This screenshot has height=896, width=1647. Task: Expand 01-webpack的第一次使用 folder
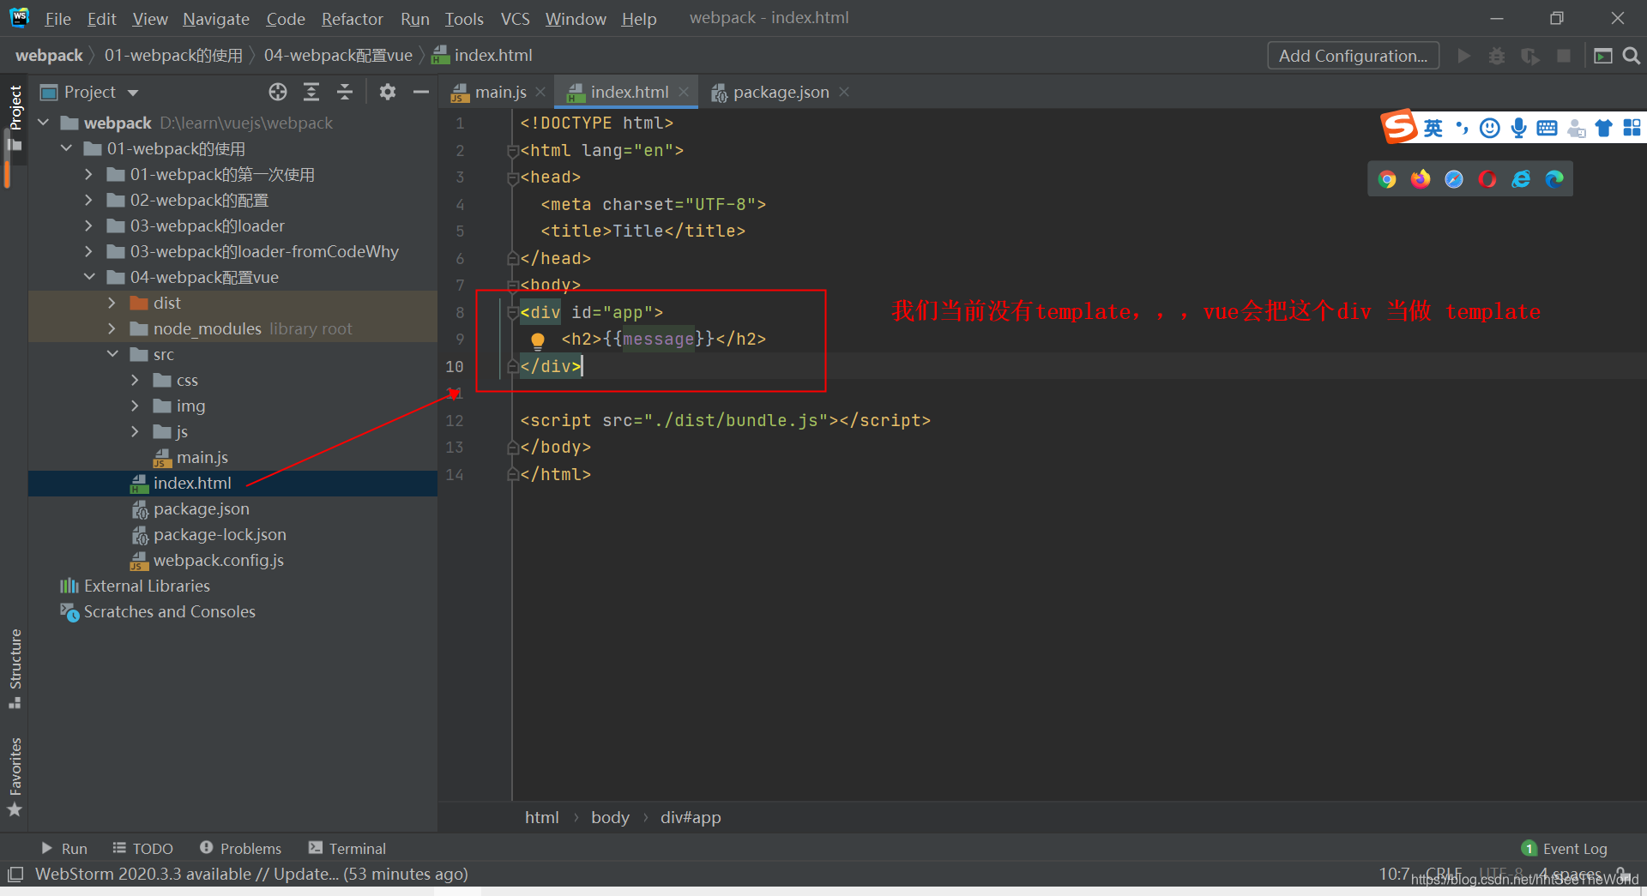(89, 174)
